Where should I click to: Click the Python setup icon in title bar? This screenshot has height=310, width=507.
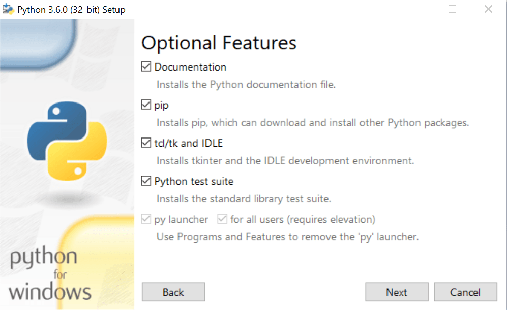[8, 9]
